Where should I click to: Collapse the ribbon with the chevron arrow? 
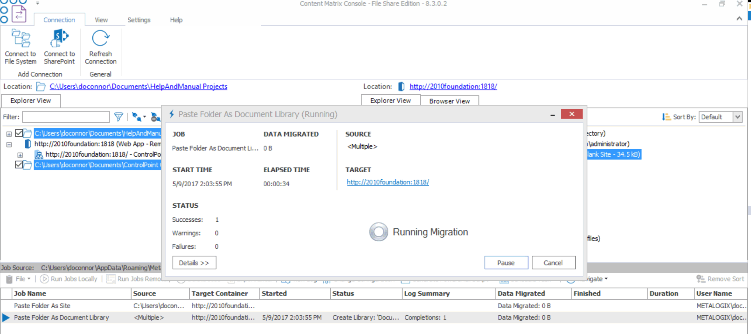[739, 18]
